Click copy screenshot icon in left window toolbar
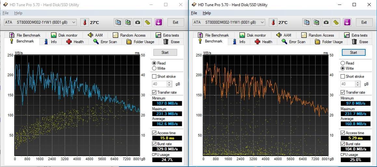Screen dimensions: 377x167 [128, 22]
